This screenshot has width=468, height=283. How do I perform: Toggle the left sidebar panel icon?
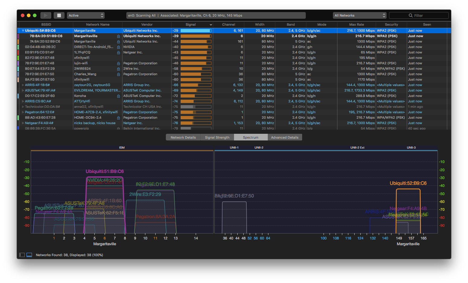[22, 255]
